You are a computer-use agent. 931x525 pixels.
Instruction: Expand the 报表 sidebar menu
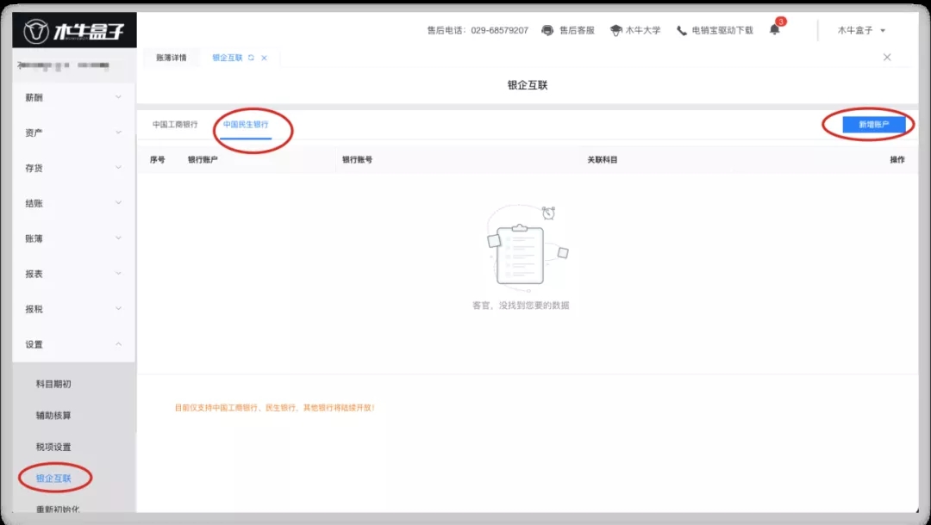[x=73, y=274]
